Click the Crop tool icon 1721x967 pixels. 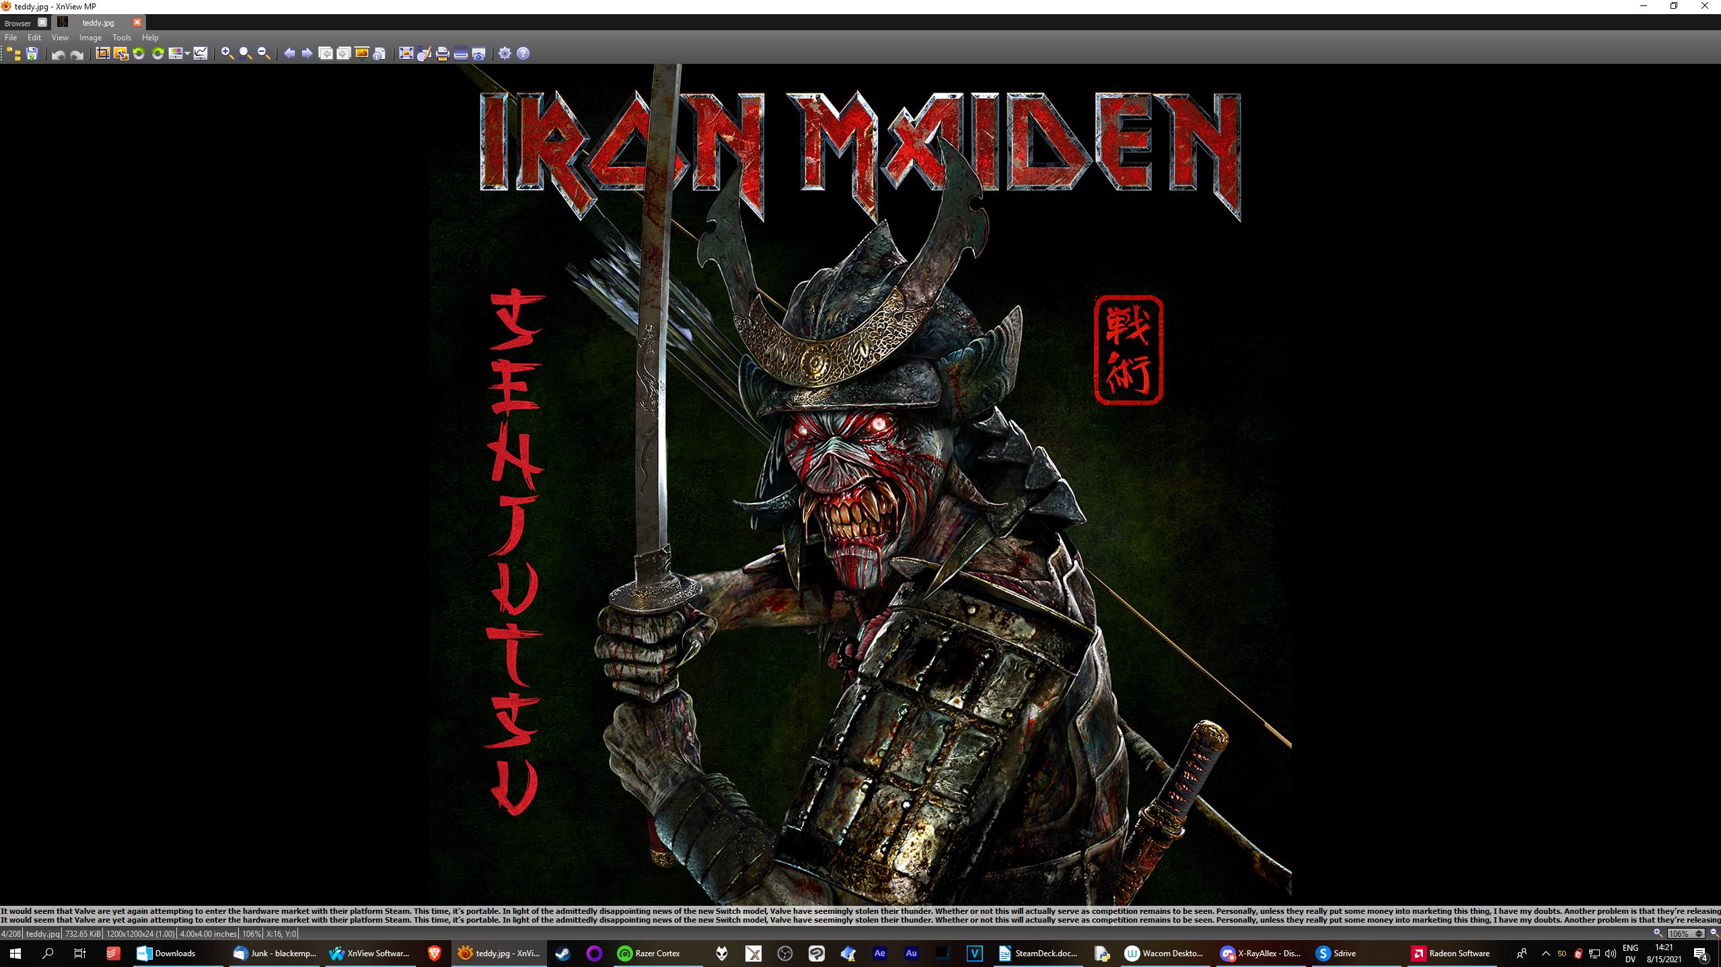click(x=102, y=54)
